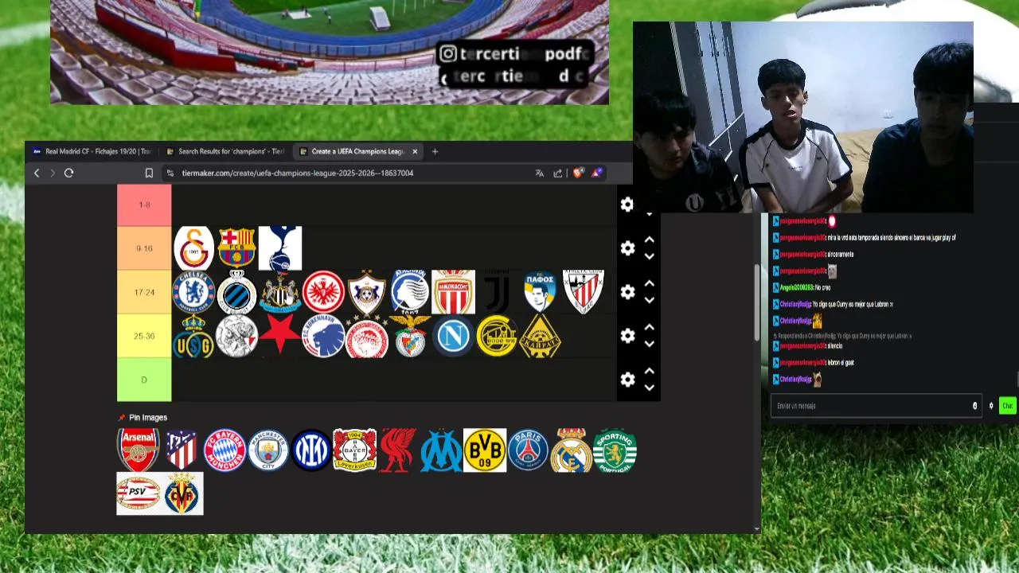Click the orange 9-16 tier label
This screenshot has height=573, width=1019.
click(144, 248)
